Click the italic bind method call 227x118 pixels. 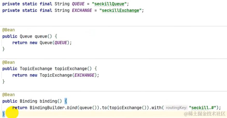point(72,108)
